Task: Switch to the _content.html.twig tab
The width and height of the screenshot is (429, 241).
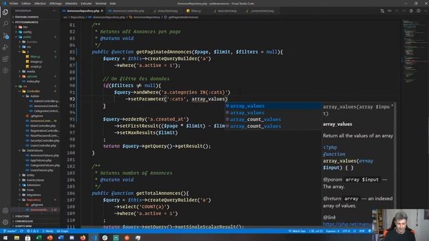Action: (261, 11)
